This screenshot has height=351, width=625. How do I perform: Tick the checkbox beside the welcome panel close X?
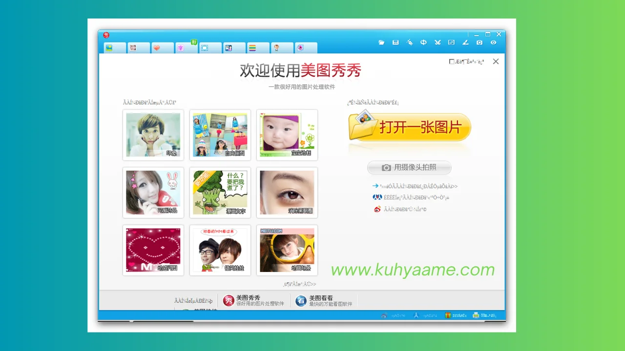point(452,62)
